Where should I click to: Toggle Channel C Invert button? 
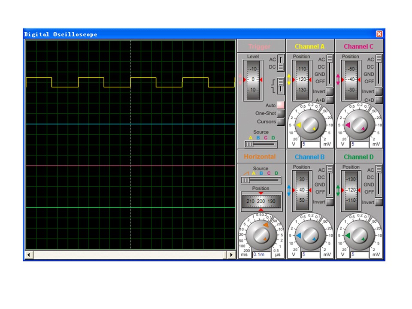tap(379, 91)
